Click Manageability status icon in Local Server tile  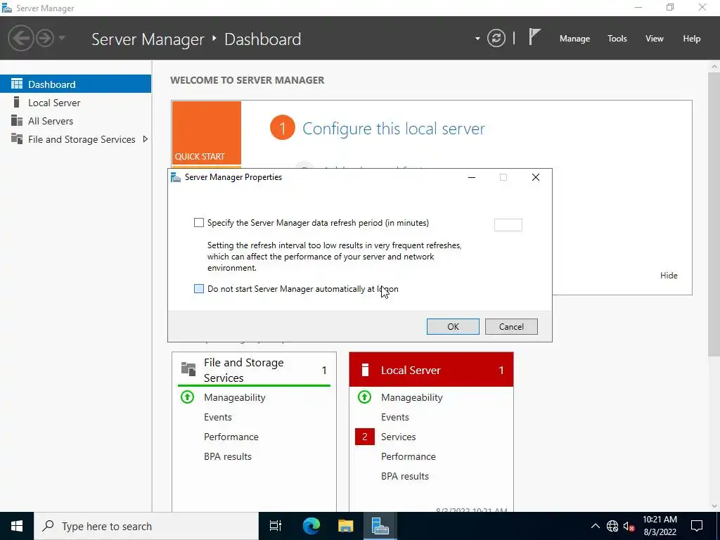(365, 397)
